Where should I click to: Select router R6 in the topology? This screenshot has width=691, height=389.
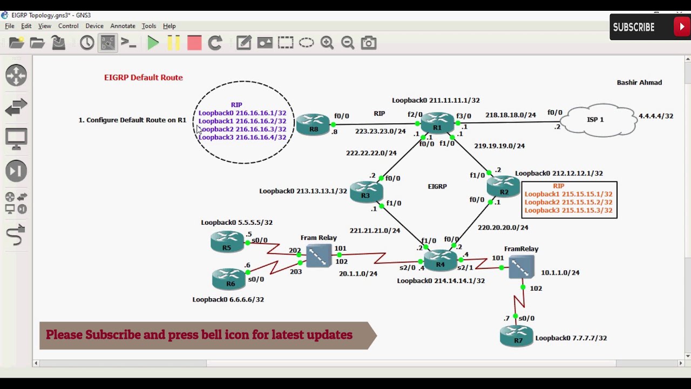(229, 279)
